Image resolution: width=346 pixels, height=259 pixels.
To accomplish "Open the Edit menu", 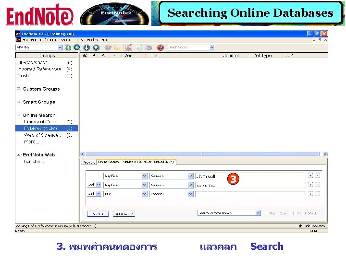I will tap(34, 40).
